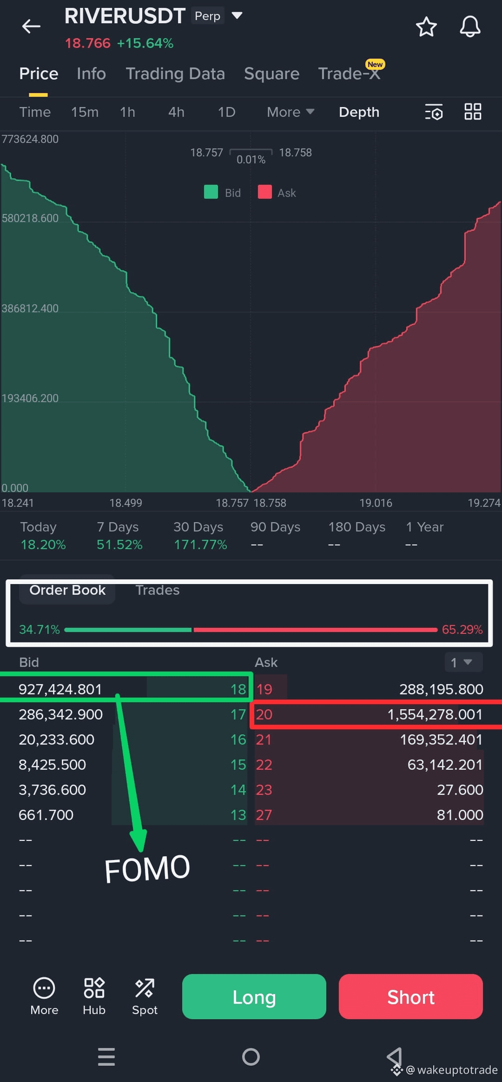The image size is (502, 1082).
Task: Select the 15m chart interval
Action: (x=85, y=112)
